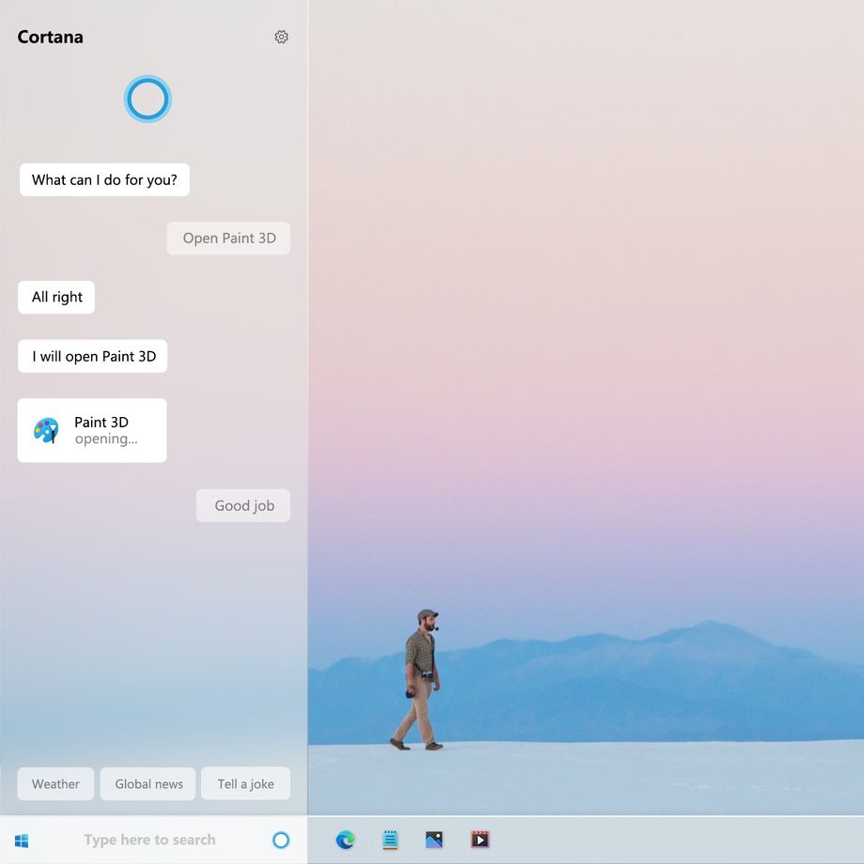Select the "Good job" user message
The height and width of the screenshot is (864, 864).
[243, 505]
